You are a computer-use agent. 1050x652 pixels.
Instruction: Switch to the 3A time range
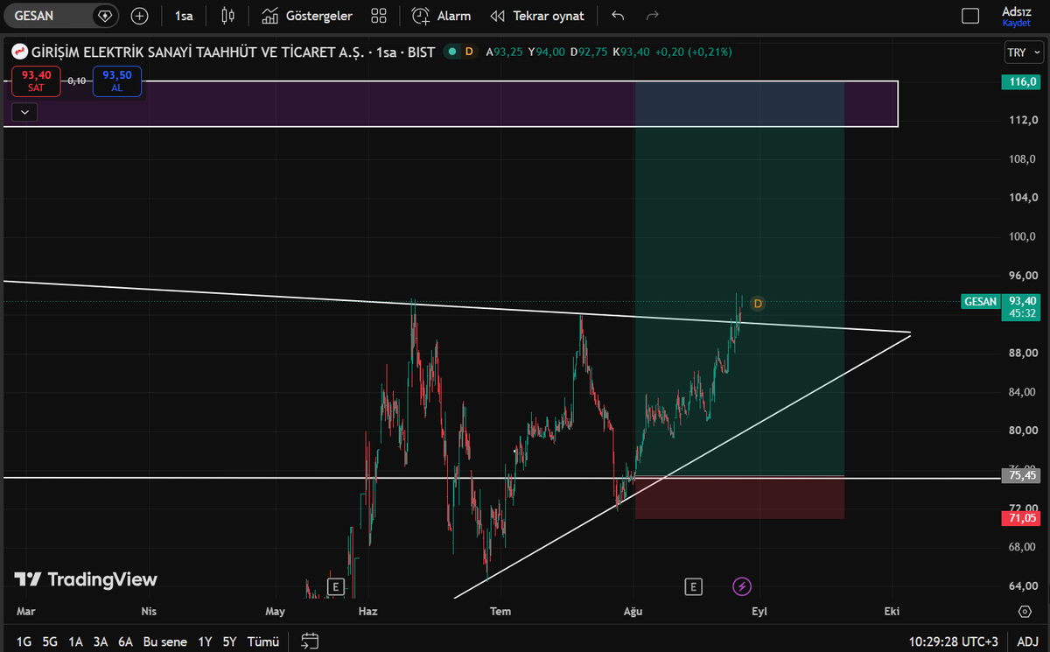pos(101,641)
